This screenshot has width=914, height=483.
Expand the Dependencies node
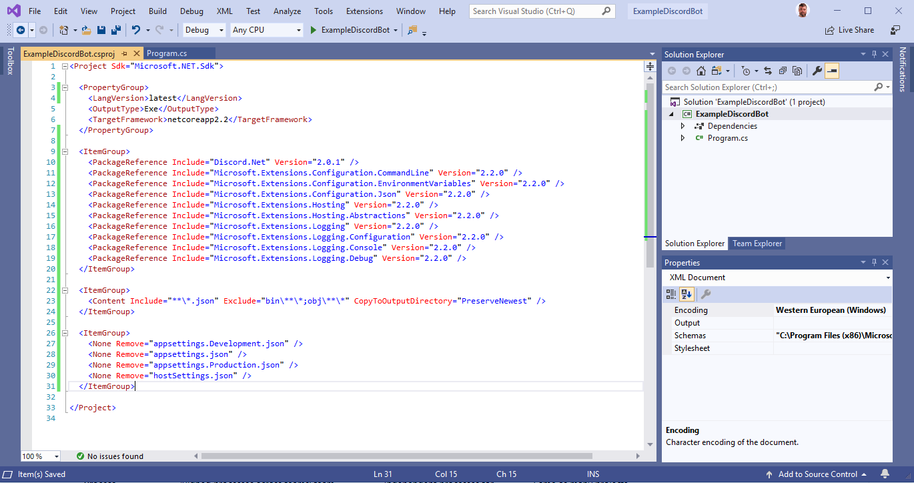pyautogui.click(x=682, y=126)
